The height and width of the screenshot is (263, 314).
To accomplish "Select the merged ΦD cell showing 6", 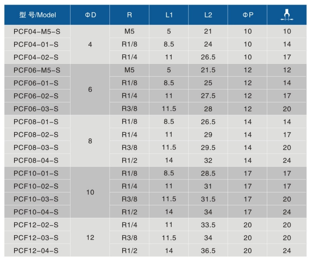I will coord(90,89).
